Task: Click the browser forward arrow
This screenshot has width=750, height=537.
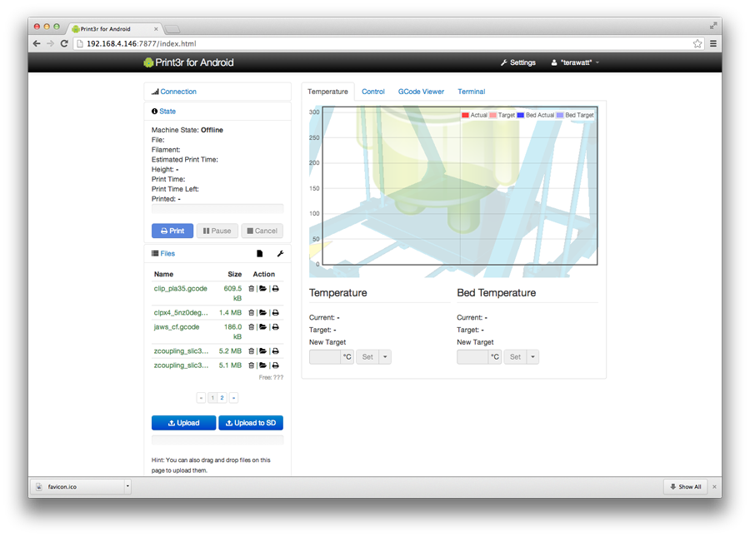Action: pos(50,43)
